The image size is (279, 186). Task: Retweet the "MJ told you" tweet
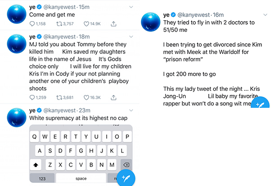pos(58,97)
